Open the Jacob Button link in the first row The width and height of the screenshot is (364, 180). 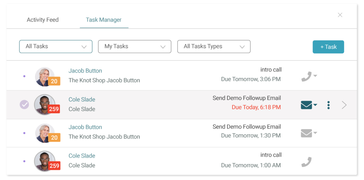click(x=85, y=71)
